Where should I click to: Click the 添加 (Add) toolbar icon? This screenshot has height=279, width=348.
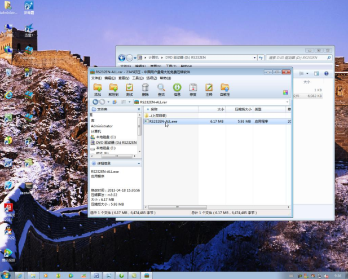98,90
